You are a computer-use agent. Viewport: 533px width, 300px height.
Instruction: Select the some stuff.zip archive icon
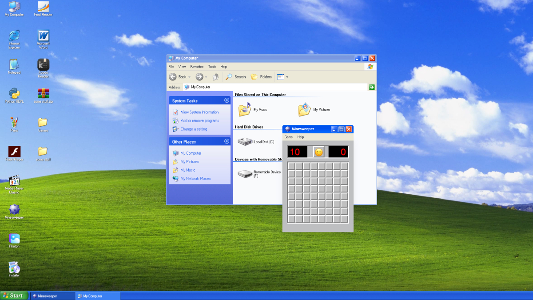pos(43,93)
